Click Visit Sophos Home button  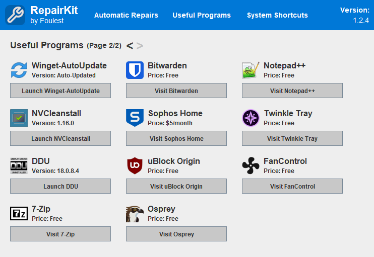coord(176,138)
